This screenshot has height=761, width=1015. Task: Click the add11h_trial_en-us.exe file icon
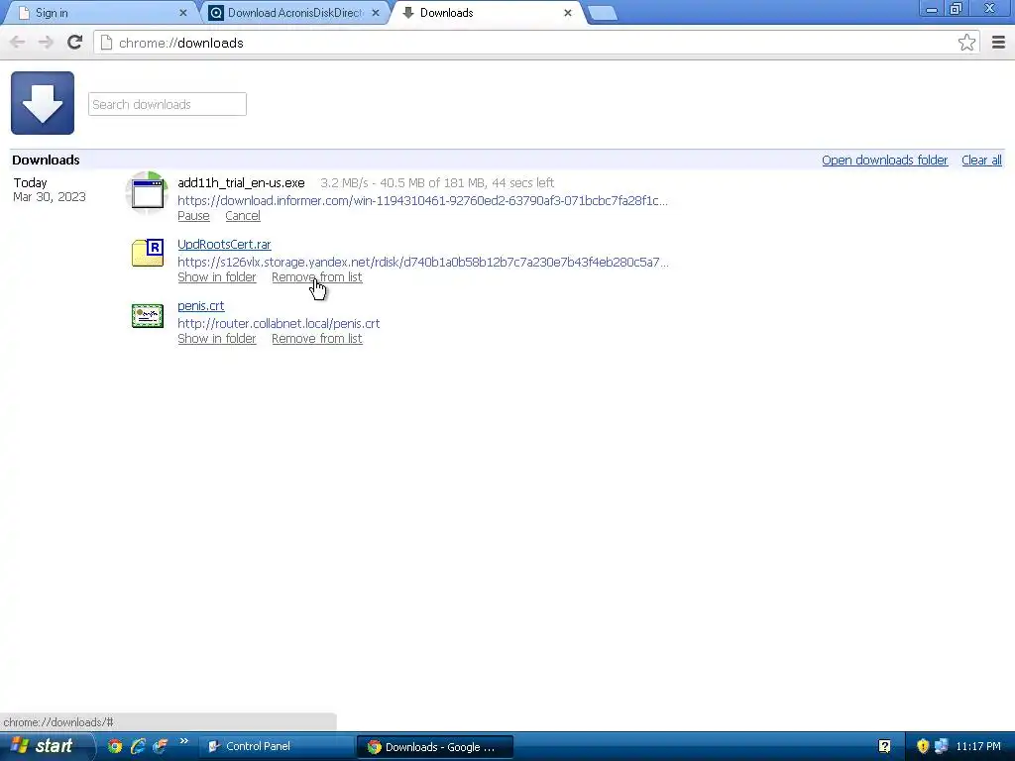coord(148,193)
